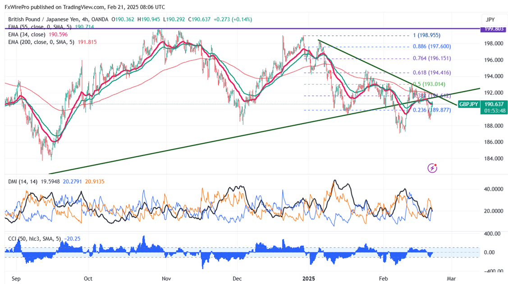Select the current price 190.637 label

coord(494,104)
